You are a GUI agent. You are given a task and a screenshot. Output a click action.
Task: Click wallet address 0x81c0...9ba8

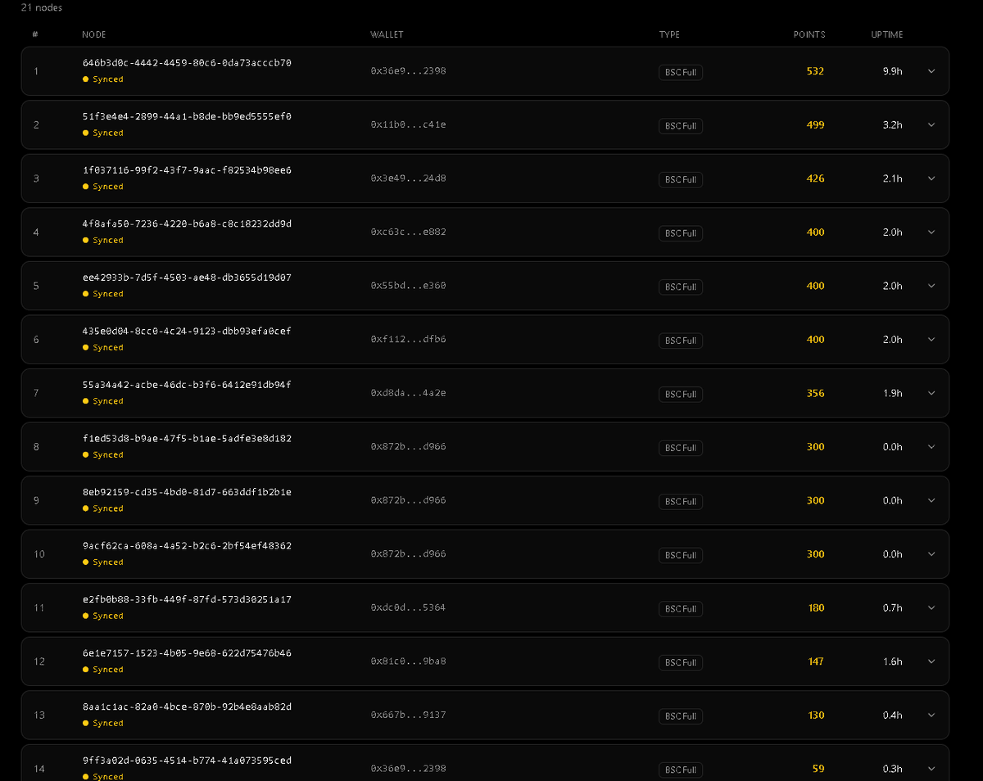(408, 661)
